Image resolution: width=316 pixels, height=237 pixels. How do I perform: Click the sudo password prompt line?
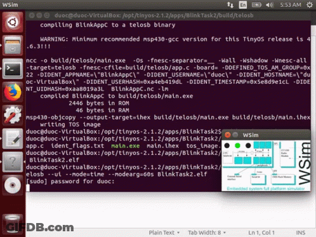pyautogui.click(x=70, y=181)
